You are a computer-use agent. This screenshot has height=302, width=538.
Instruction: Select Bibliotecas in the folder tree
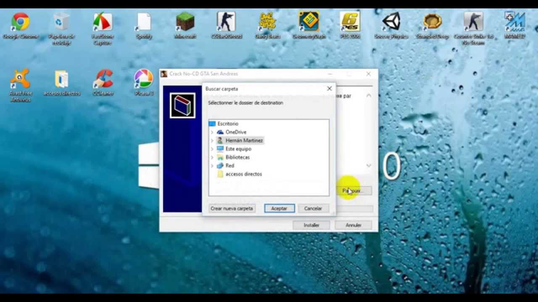[237, 157]
